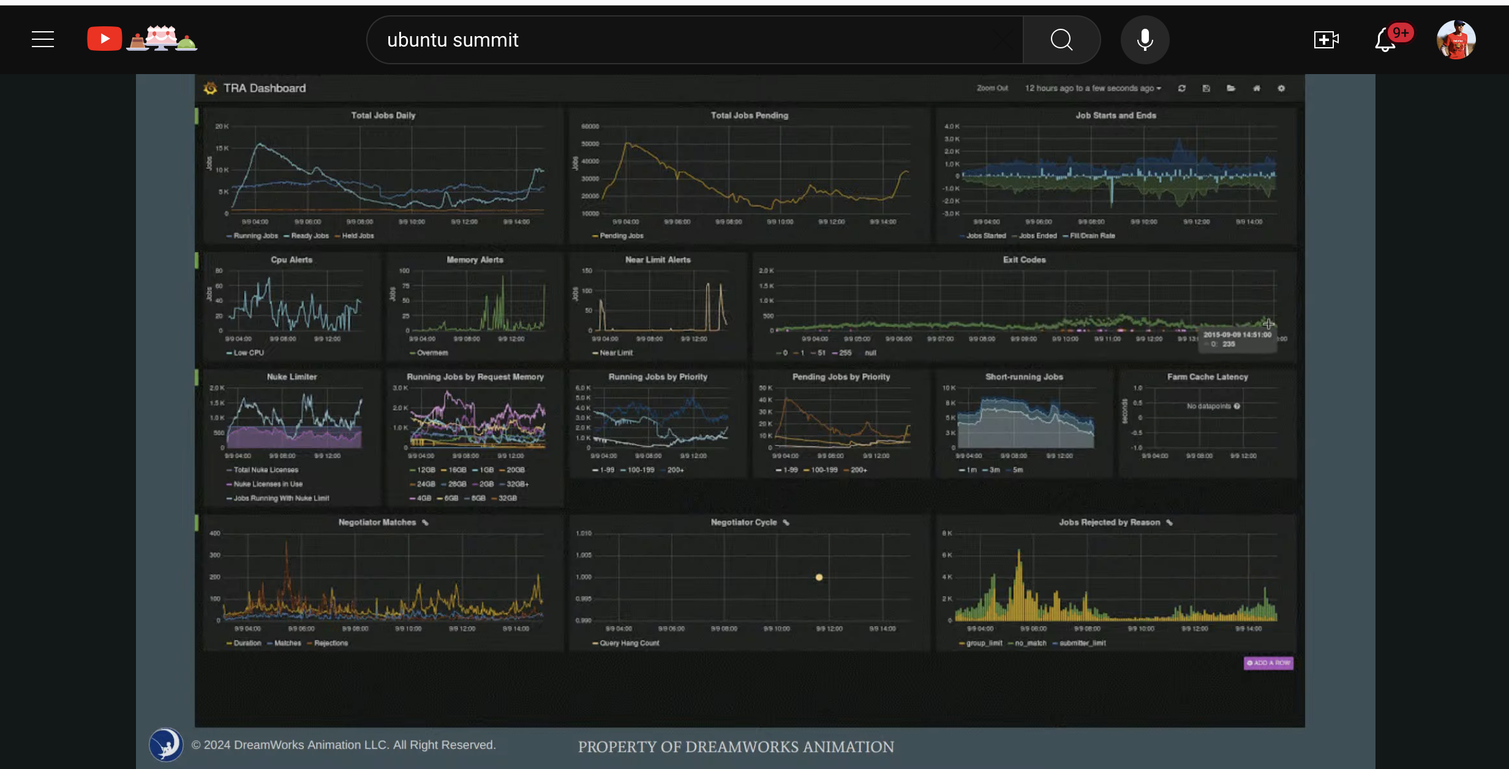Toggle the Running Jobs legend series

(x=252, y=236)
